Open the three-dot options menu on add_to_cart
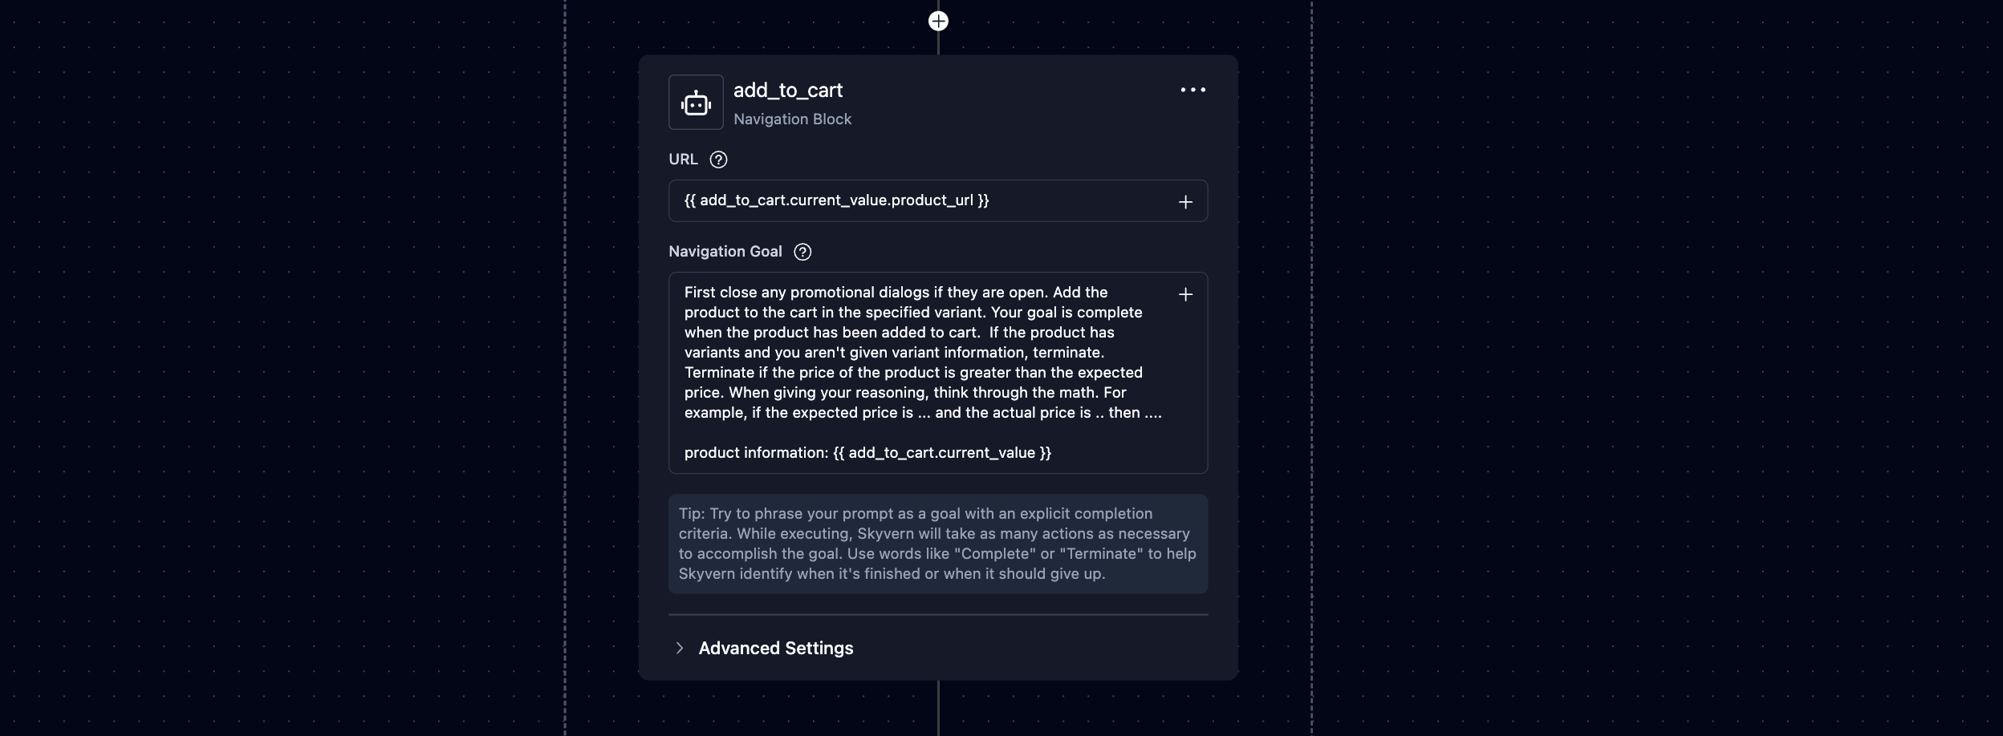The image size is (2003, 736). [1192, 90]
